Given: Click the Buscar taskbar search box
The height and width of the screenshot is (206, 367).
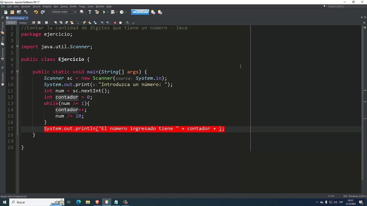Looking at the screenshot, I should 37,202.
